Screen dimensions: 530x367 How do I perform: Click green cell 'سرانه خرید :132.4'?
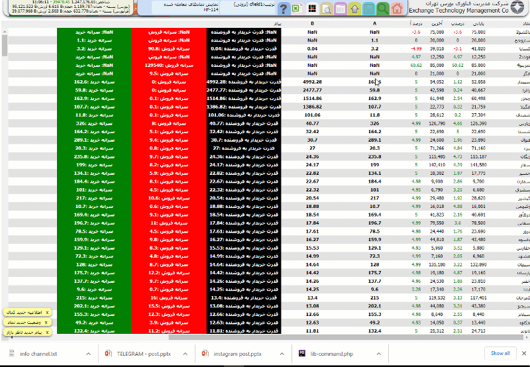[x=94, y=331]
